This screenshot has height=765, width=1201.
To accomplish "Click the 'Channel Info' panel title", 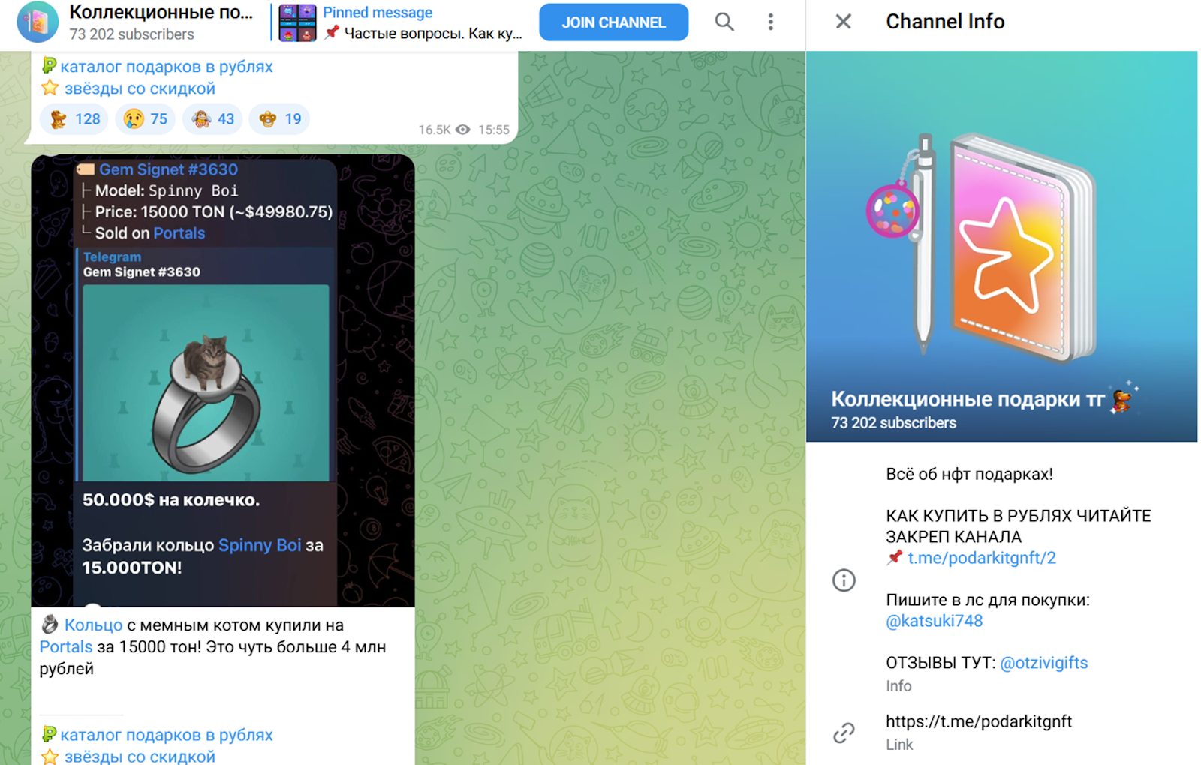I will point(945,22).
